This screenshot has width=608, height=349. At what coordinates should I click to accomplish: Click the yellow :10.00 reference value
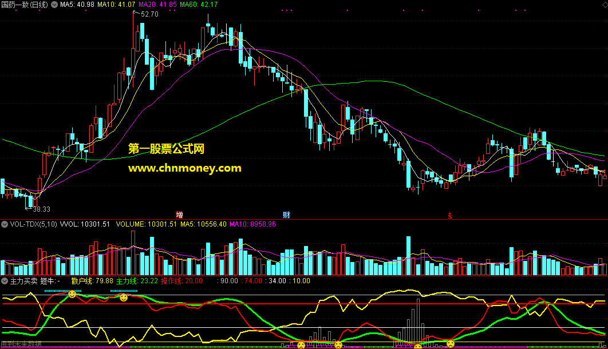300,281
